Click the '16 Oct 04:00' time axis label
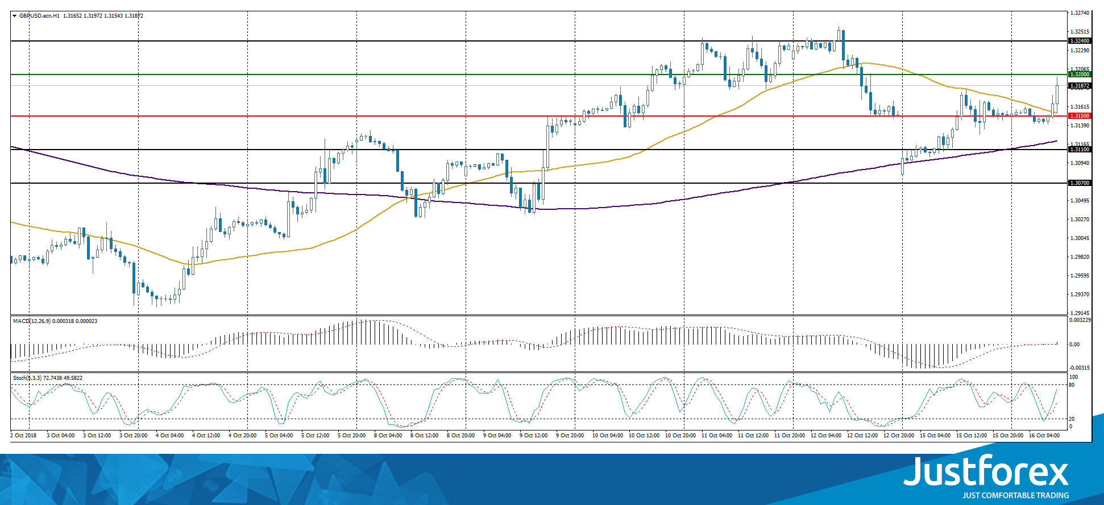1104x505 pixels. (x=1044, y=436)
